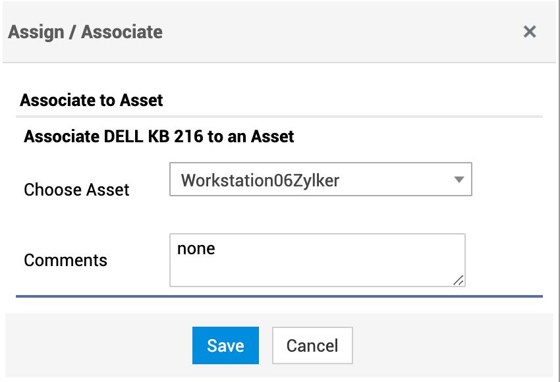
Task: Click the gray line under Associate to Asset
Action: point(279,117)
